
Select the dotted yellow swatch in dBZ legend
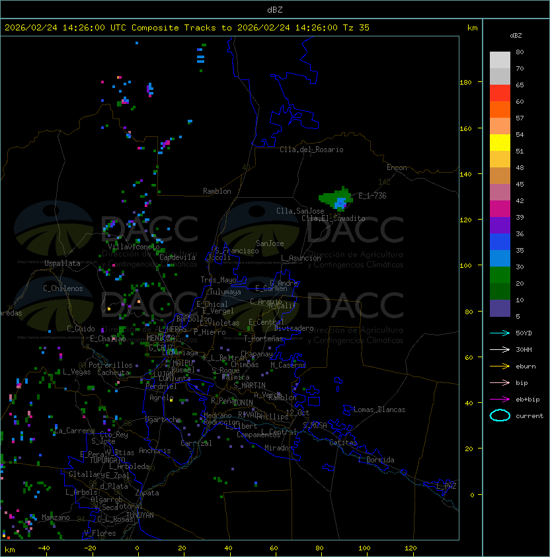pos(500,142)
